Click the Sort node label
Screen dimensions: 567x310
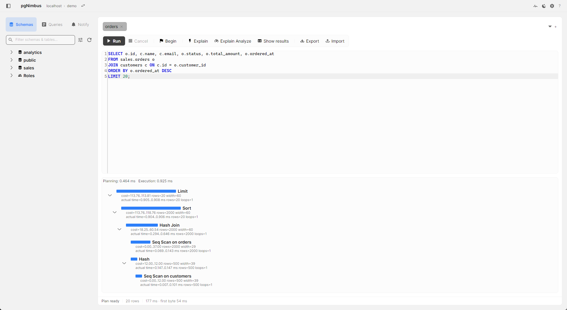click(187, 208)
